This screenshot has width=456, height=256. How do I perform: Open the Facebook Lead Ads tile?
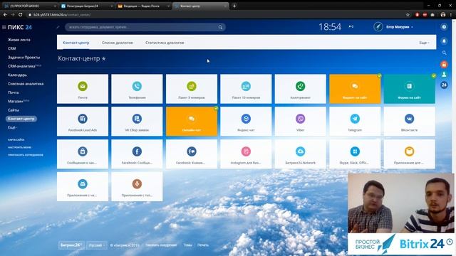coord(83,122)
